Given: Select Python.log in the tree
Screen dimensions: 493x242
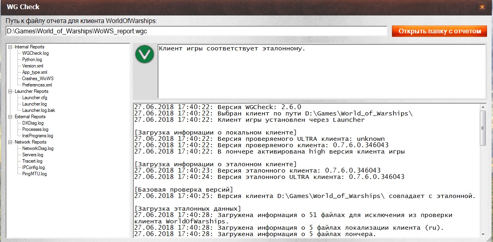Looking at the screenshot, I should [32, 60].
